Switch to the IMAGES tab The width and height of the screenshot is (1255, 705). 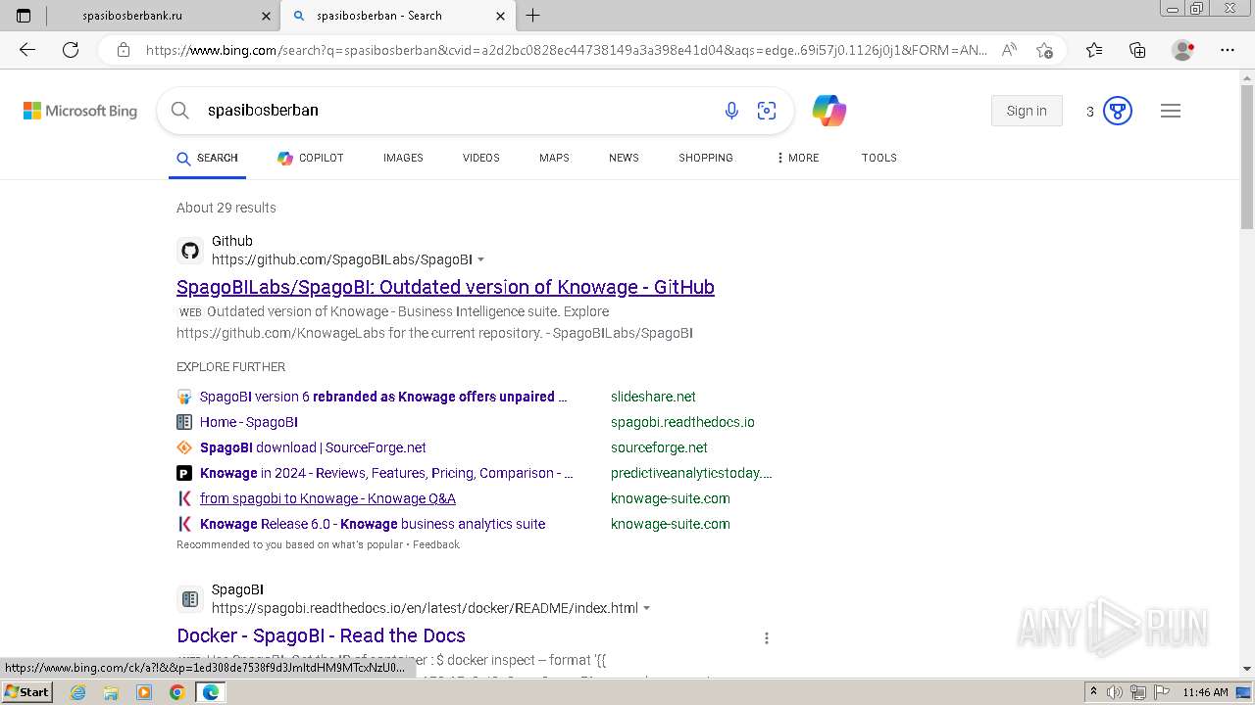[403, 158]
